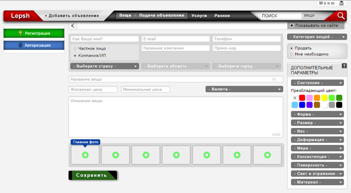The image size is (351, 193).
Task: Click the green Сохранить button
Action: [x=92, y=175]
